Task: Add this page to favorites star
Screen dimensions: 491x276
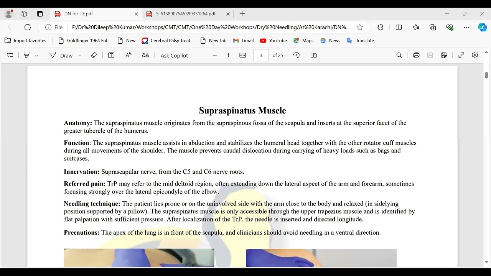Action: [x=360, y=27]
